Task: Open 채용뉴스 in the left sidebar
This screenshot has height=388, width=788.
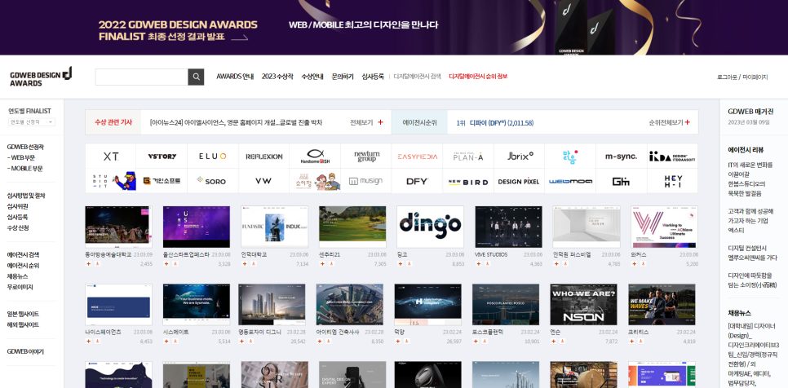Action: tap(17, 276)
